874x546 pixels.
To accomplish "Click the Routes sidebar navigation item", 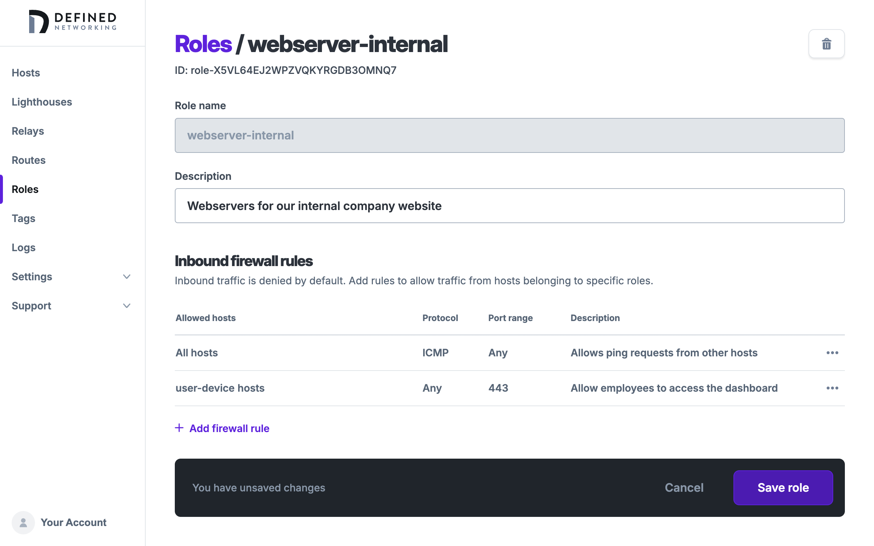I will [29, 160].
